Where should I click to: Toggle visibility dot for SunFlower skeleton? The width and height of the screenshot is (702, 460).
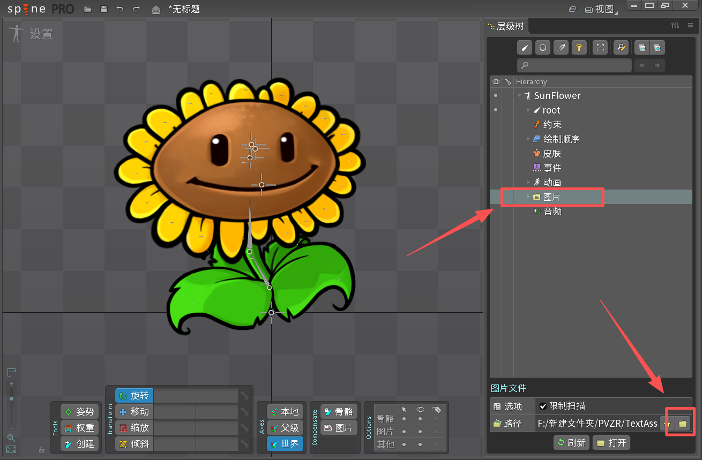496,95
